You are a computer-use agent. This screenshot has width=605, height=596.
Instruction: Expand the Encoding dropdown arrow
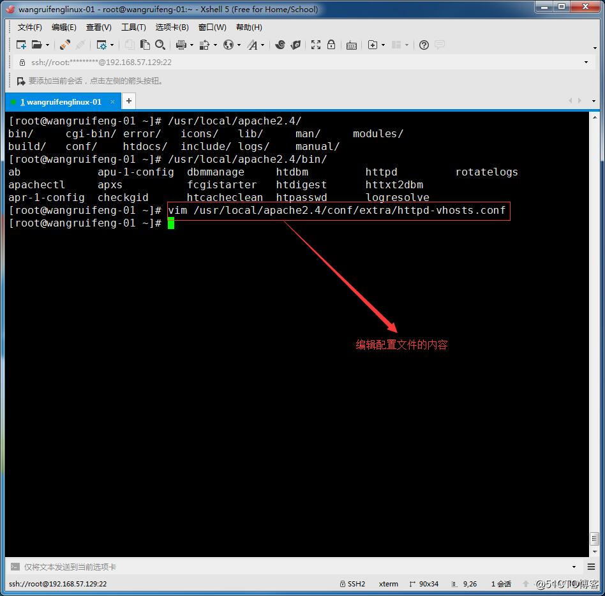239,45
